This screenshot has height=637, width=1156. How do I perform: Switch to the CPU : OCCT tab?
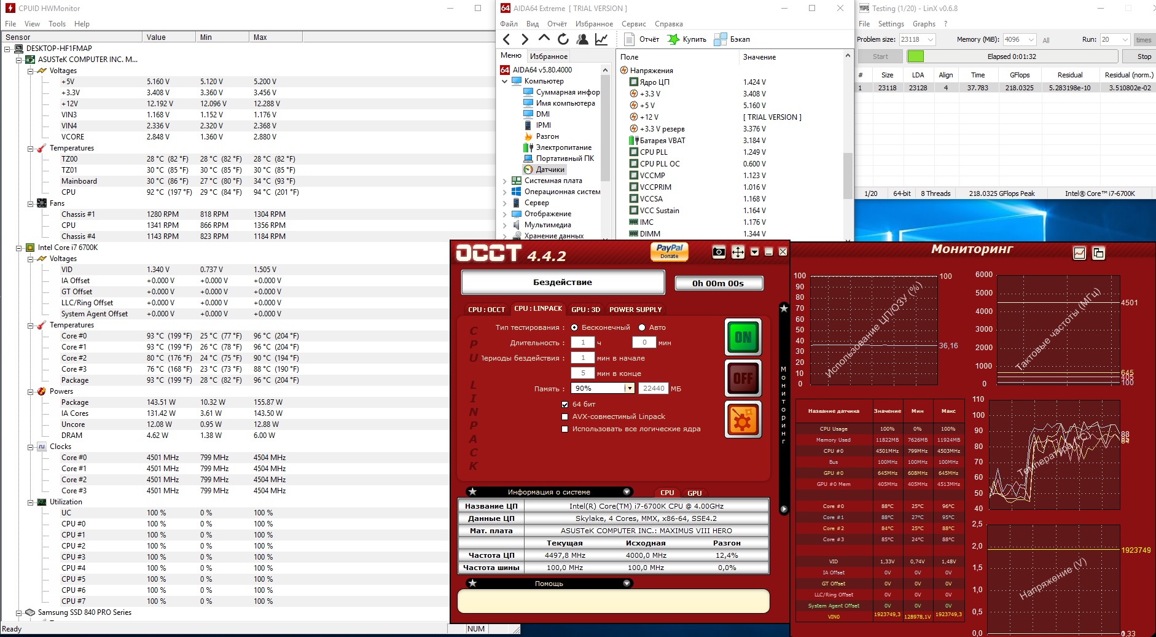486,310
